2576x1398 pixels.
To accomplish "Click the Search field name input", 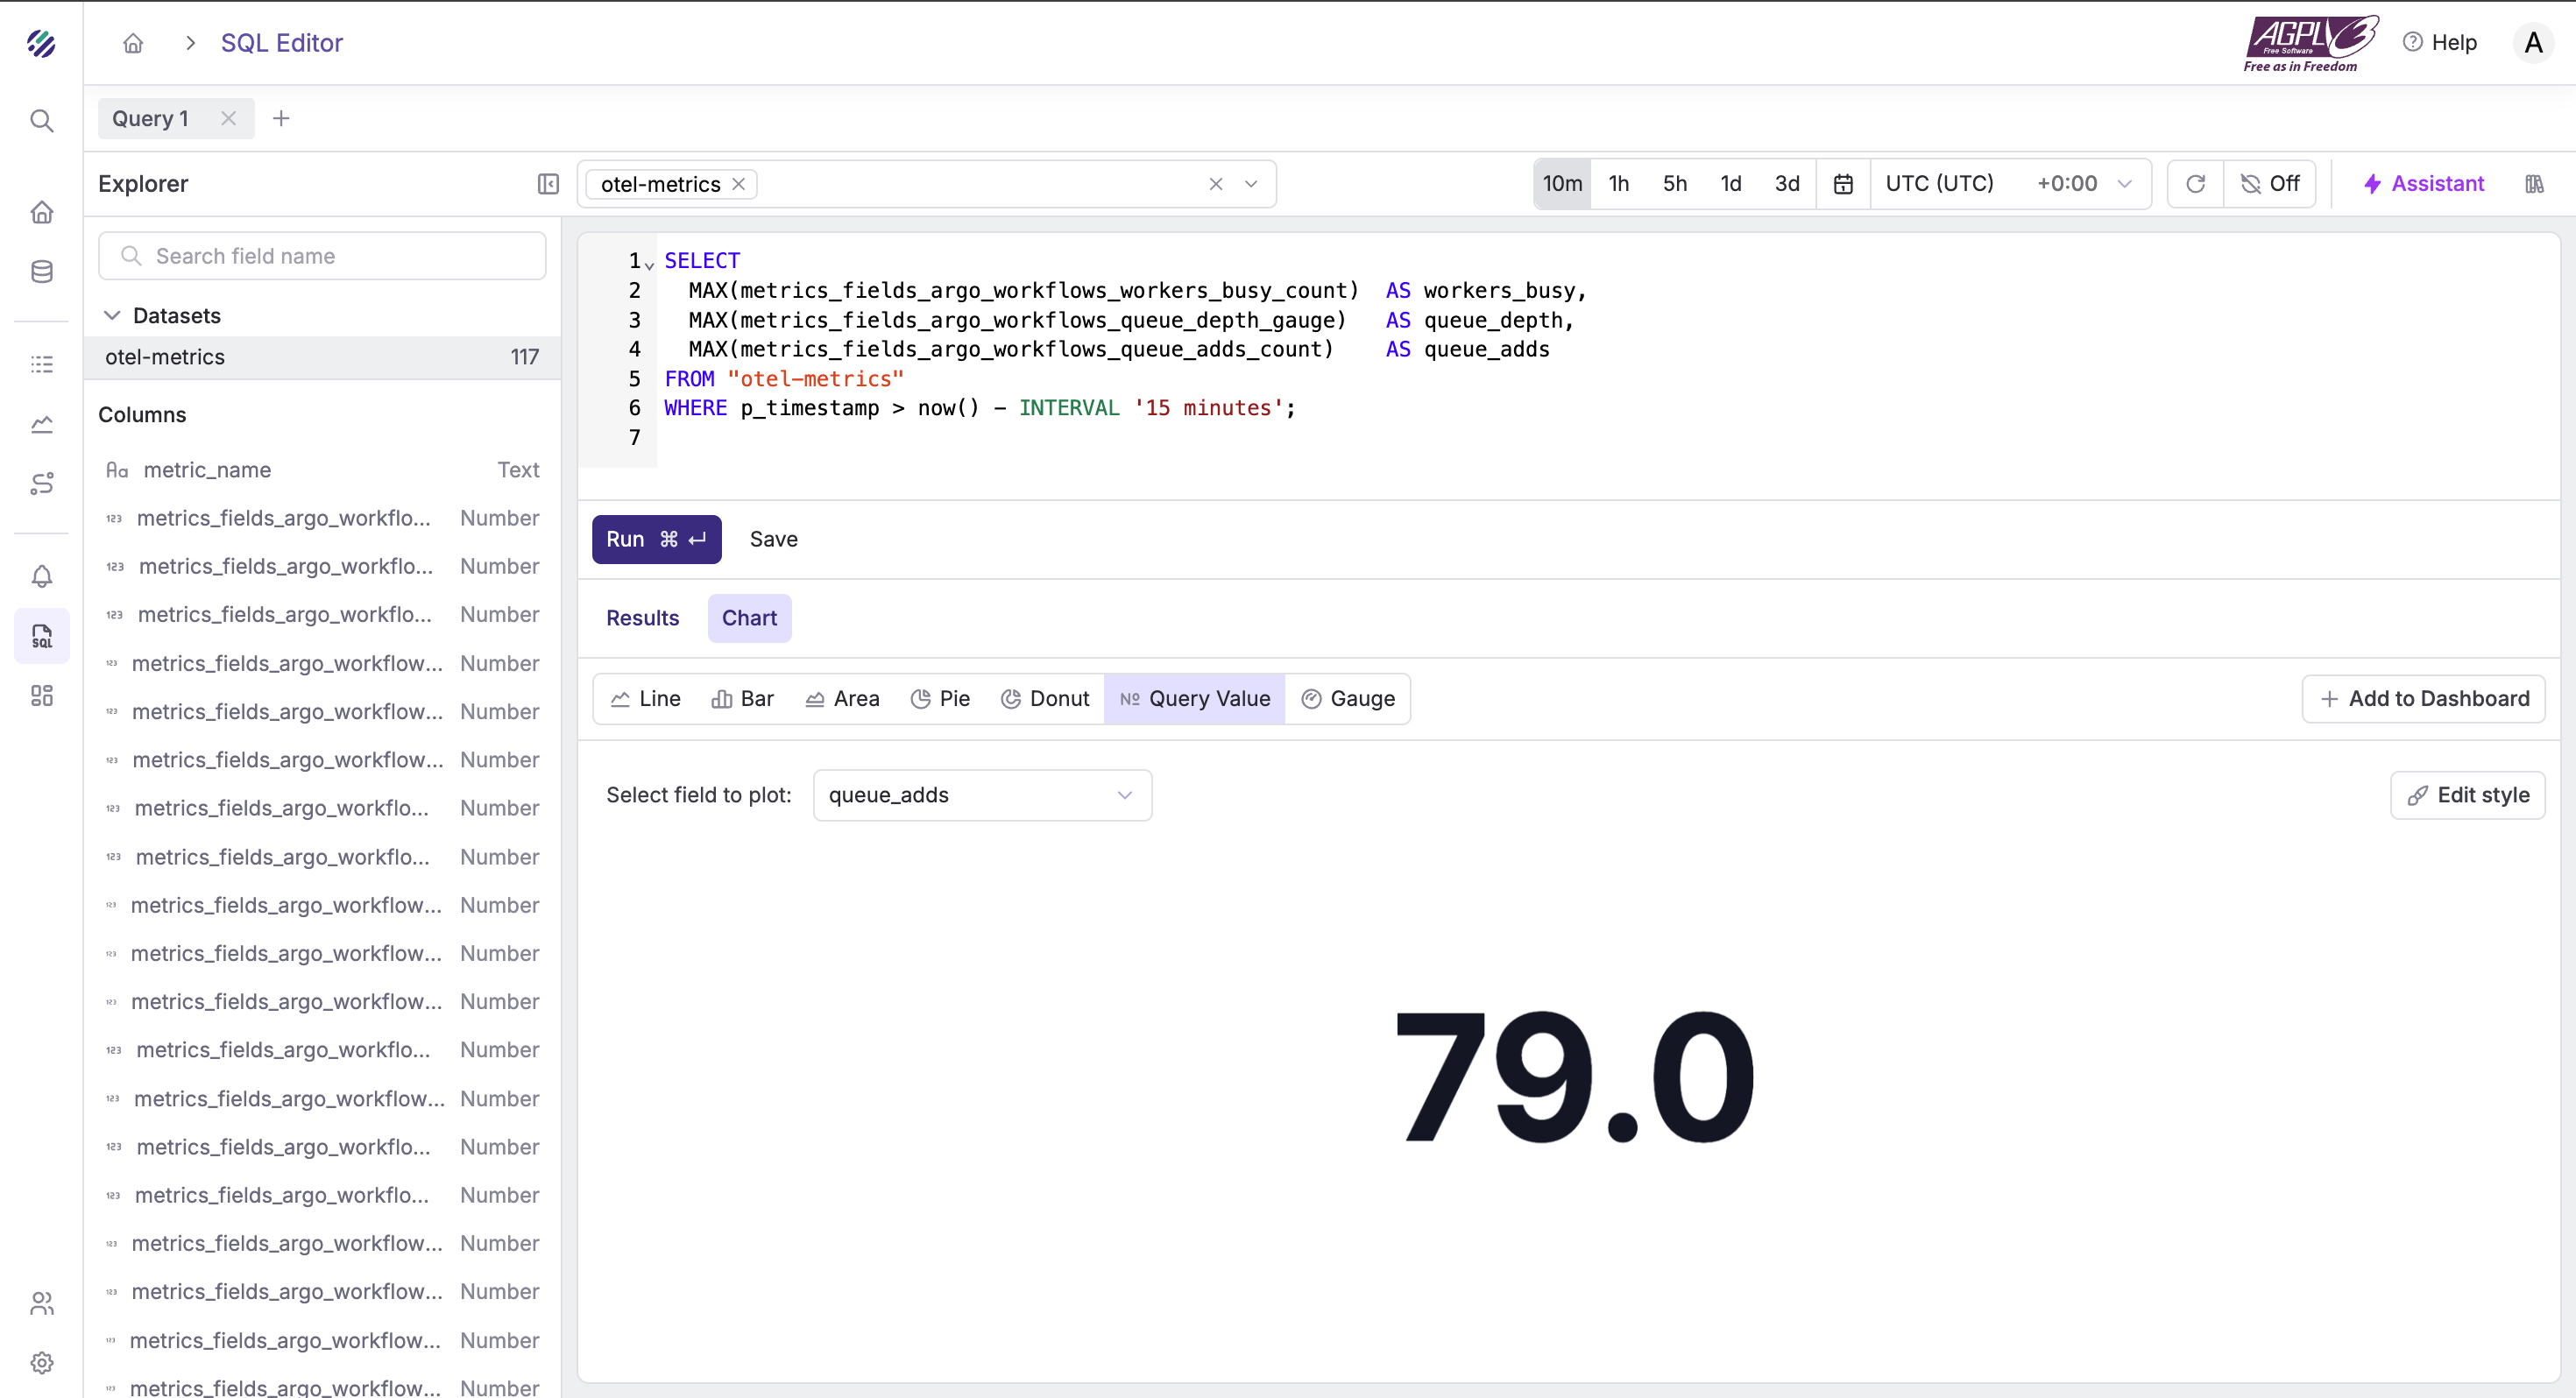I will click(322, 256).
